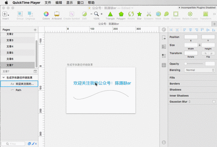Select page 文章6
The height and width of the screenshot is (147, 217).
(17, 59)
